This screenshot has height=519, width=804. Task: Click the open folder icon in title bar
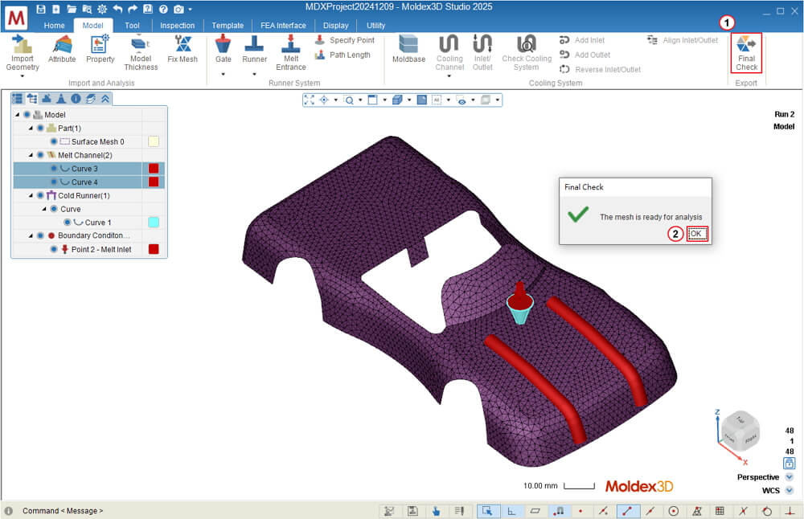pos(72,9)
